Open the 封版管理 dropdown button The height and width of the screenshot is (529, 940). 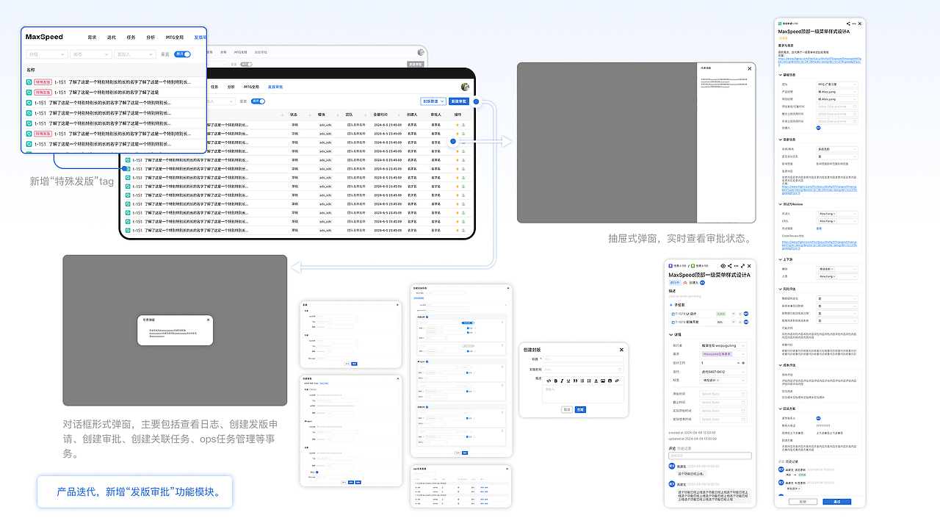tap(433, 101)
